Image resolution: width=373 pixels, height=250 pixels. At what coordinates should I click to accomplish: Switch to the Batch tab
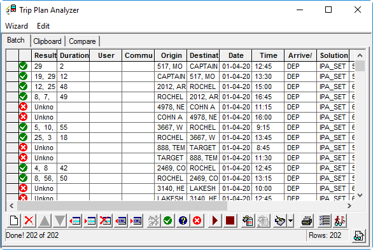coord(16,40)
